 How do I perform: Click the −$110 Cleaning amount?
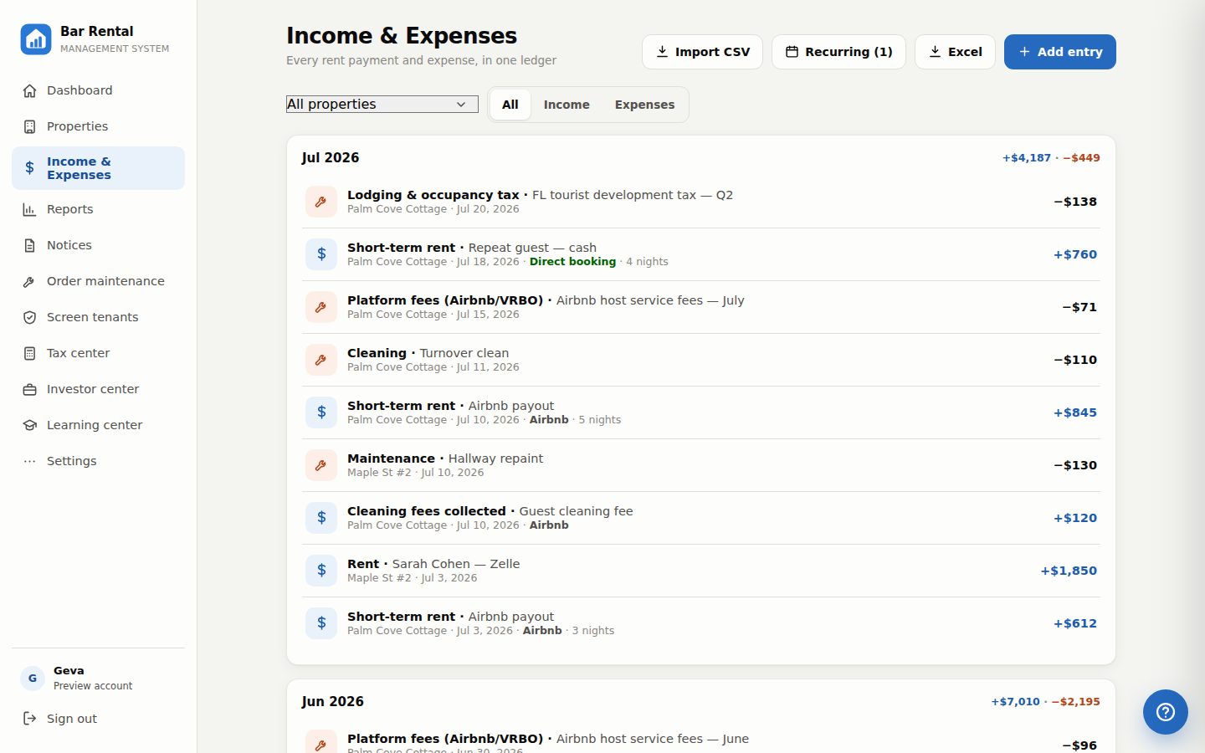click(x=1075, y=360)
